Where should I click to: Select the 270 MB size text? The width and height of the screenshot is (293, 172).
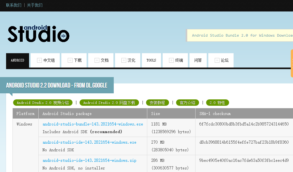(x=158, y=142)
